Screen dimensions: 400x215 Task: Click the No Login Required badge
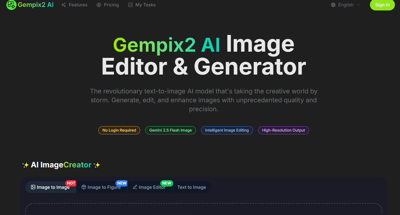tap(119, 130)
